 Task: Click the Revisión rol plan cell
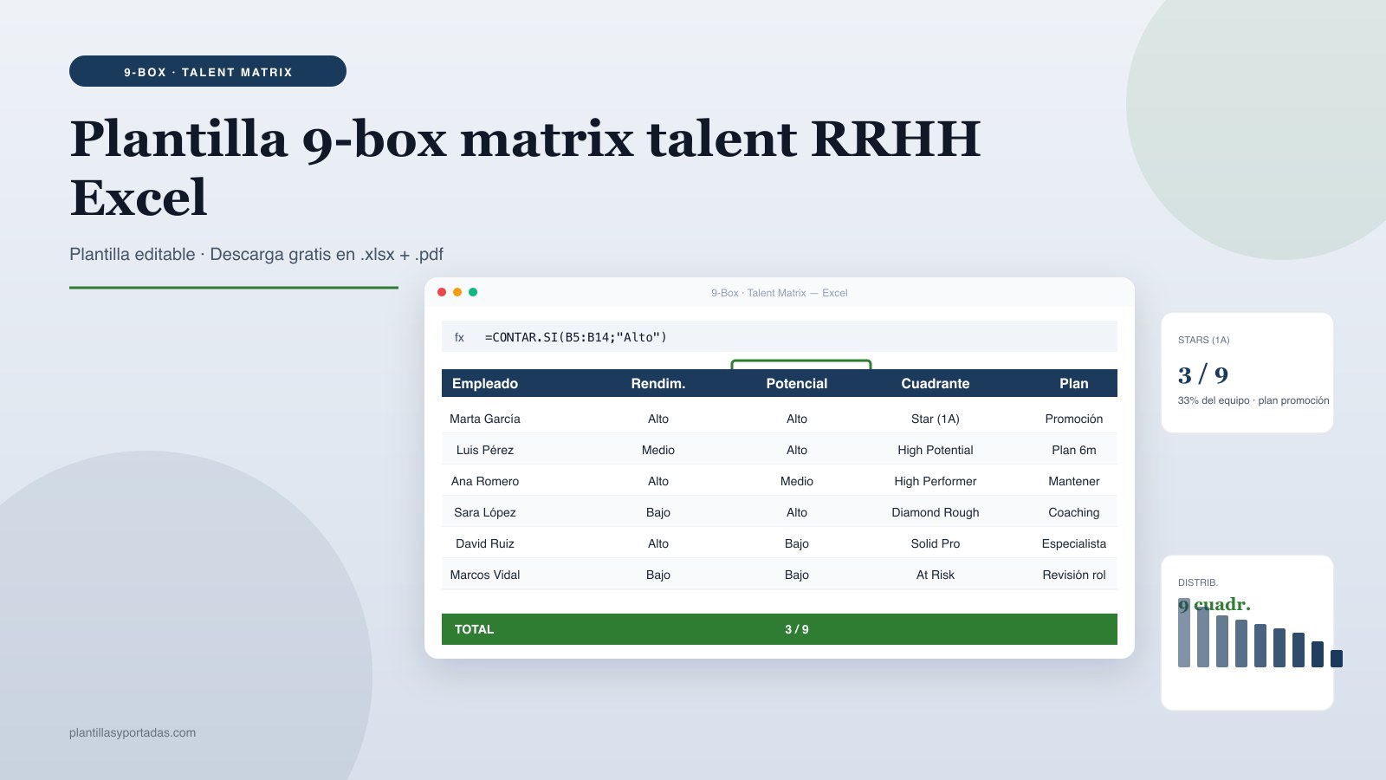click(x=1074, y=575)
